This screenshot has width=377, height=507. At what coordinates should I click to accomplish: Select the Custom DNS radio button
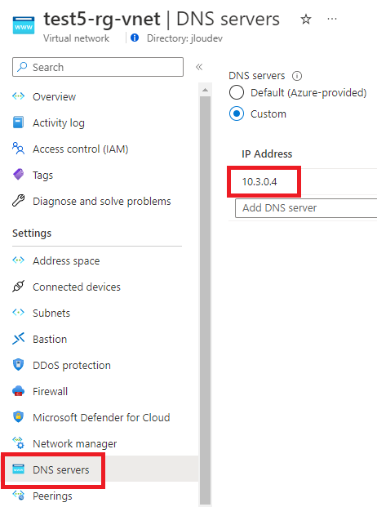237,113
